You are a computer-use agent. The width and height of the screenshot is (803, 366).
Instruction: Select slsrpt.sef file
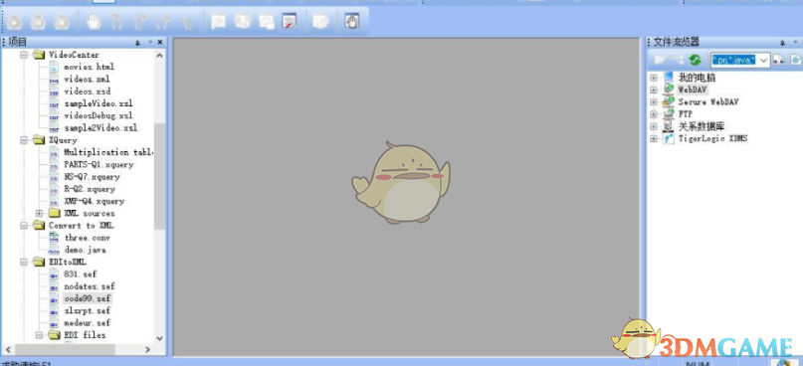click(x=87, y=310)
